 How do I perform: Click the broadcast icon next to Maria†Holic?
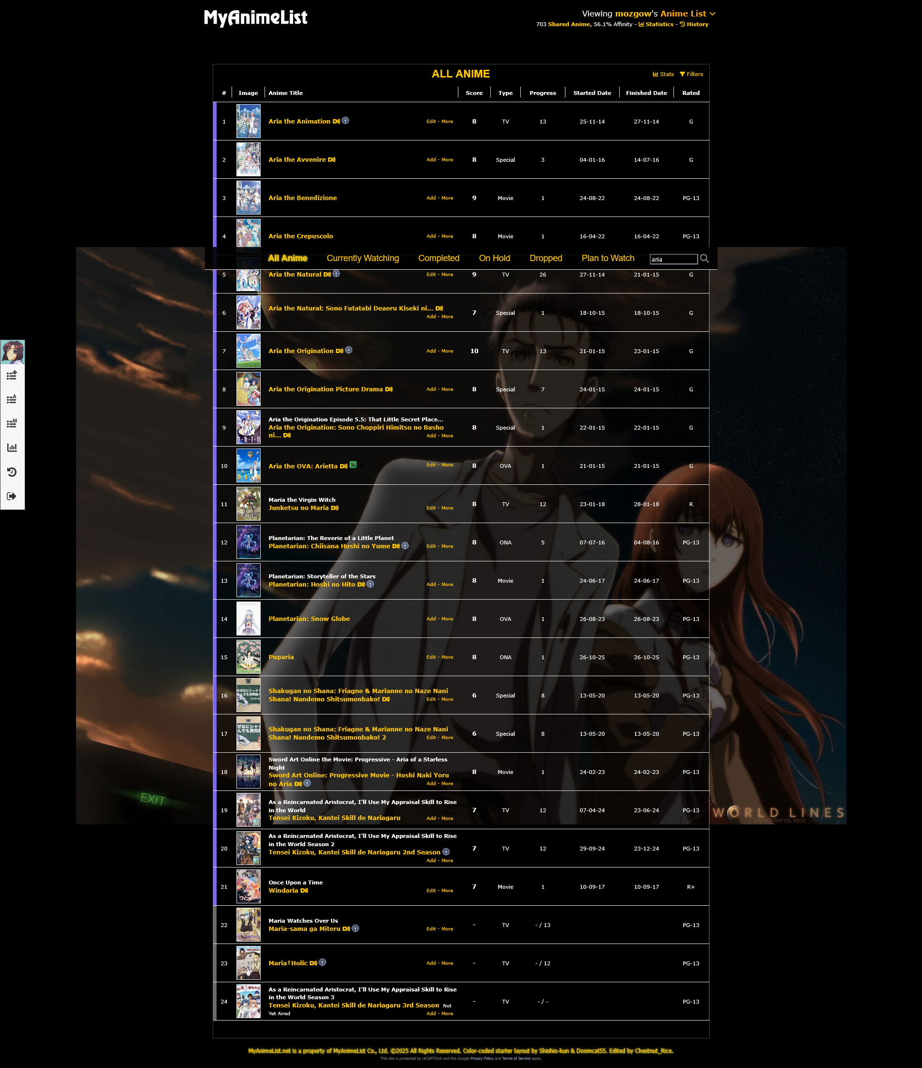(x=322, y=962)
